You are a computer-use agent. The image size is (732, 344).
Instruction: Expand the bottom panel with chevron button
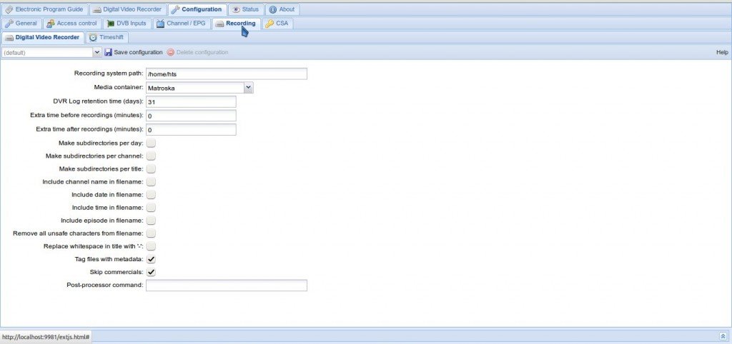point(723,335)
